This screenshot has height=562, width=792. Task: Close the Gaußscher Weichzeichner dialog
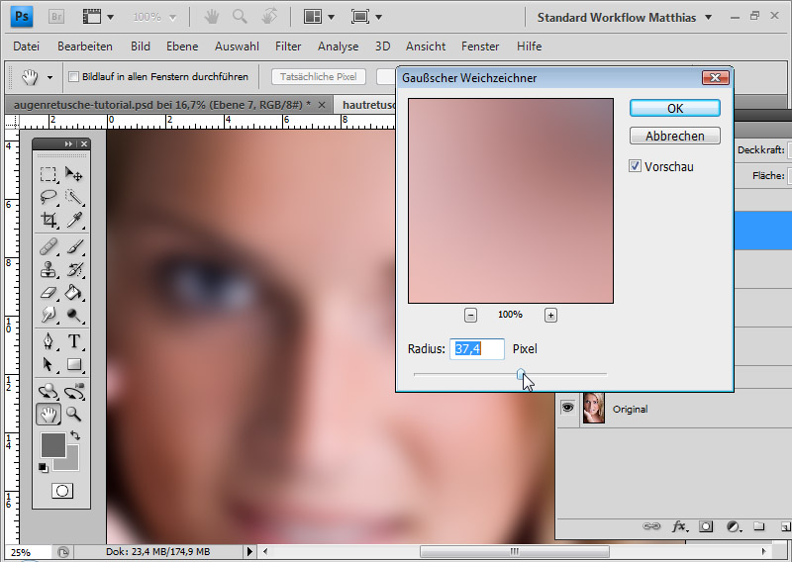pos(715,77)
